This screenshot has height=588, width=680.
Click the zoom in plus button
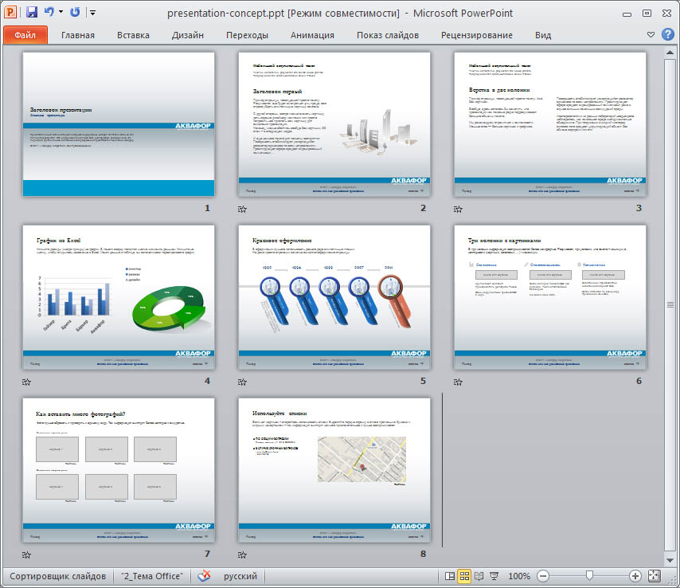point(635,576)
